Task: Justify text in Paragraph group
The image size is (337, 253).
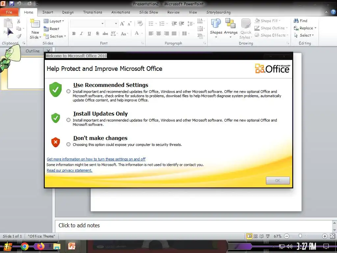Action: pos(174,34)
